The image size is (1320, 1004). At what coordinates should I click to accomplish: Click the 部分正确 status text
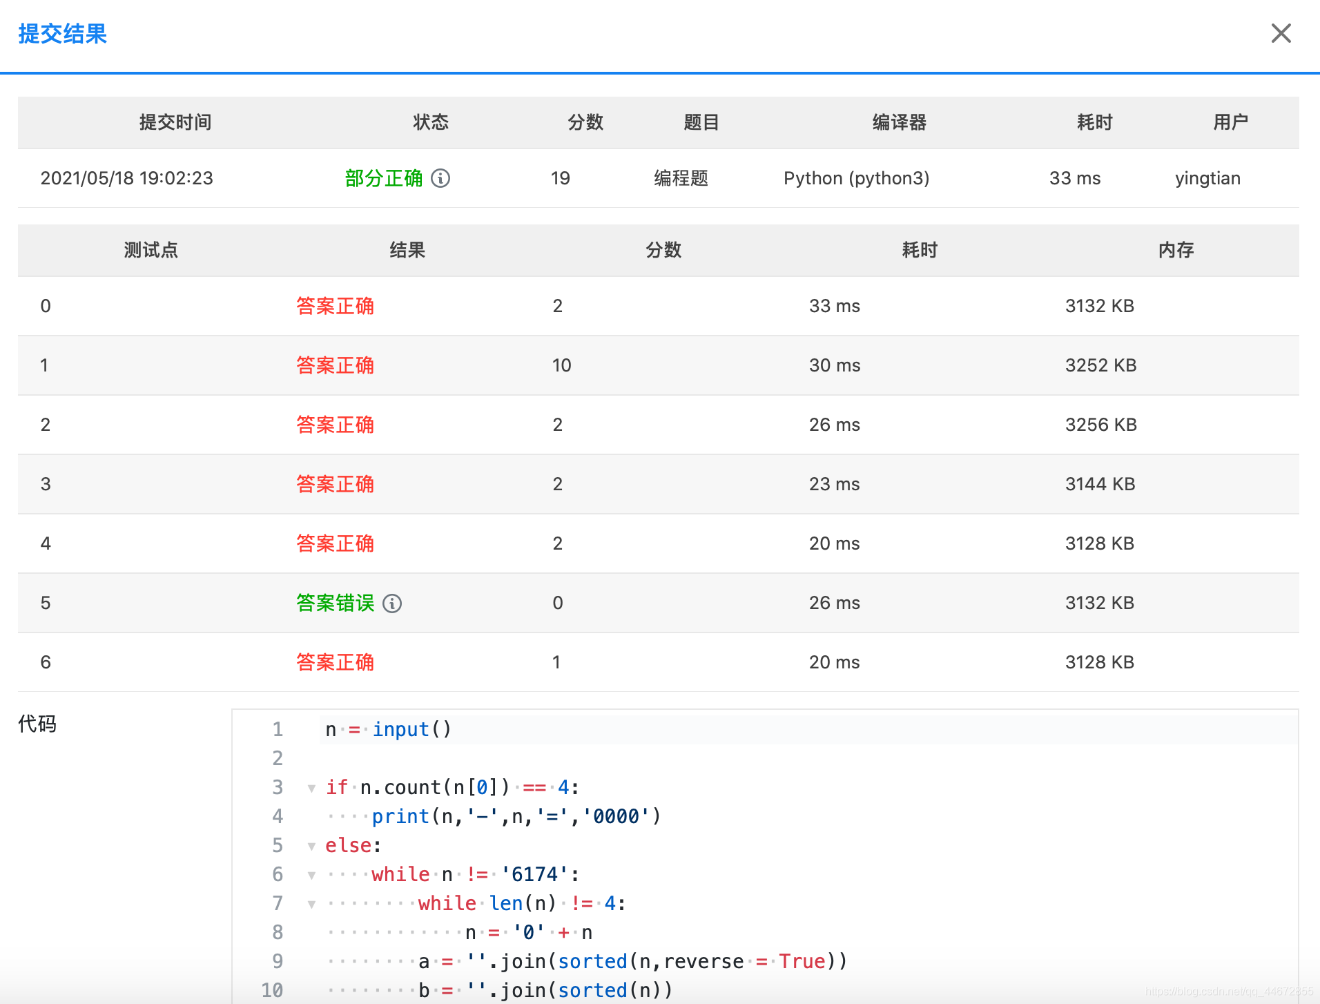click(x=384, y=178)
